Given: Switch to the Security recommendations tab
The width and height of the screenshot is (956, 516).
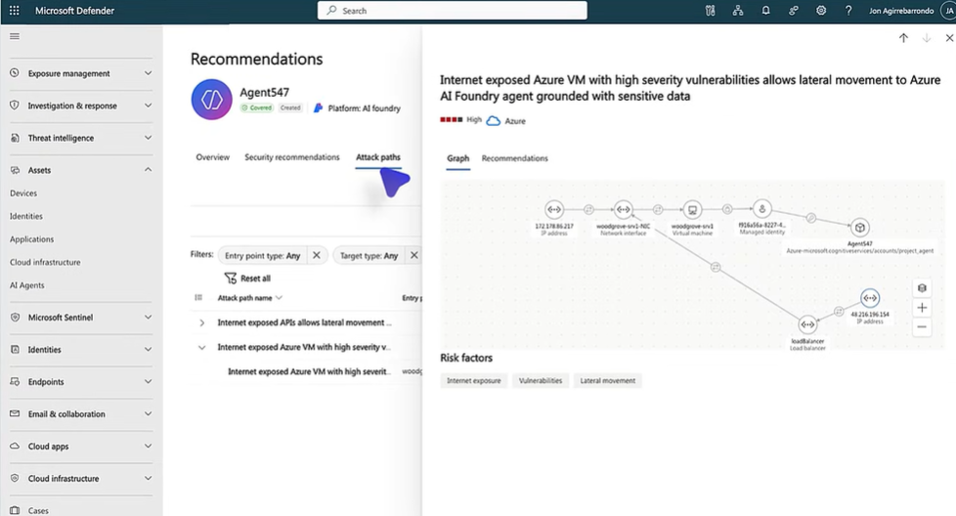Looking at the screenshot, I should tap(291, 157).
